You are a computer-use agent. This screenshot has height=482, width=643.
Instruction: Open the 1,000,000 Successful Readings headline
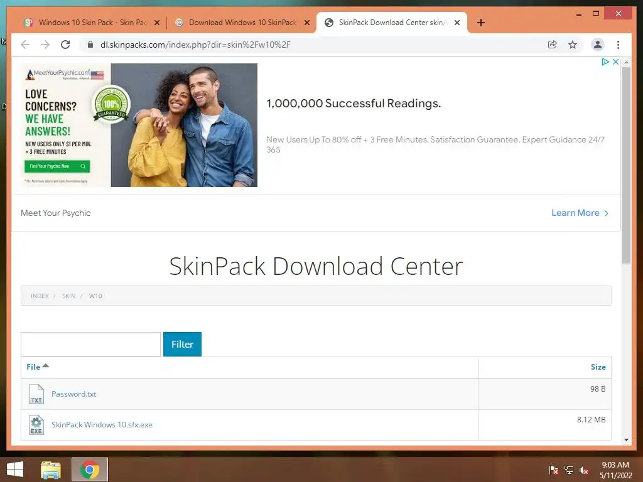pos(354,104)
